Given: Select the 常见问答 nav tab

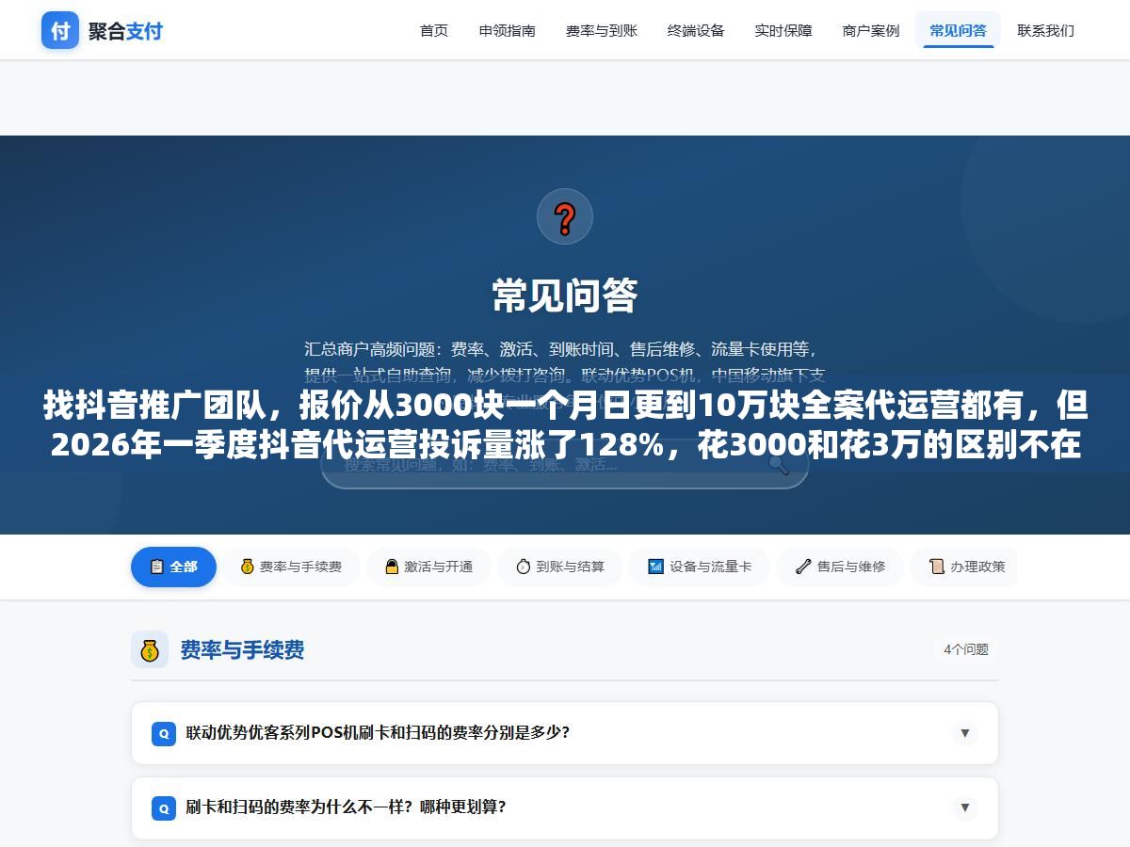Looking at the screenshot, I should click(959, 30).
